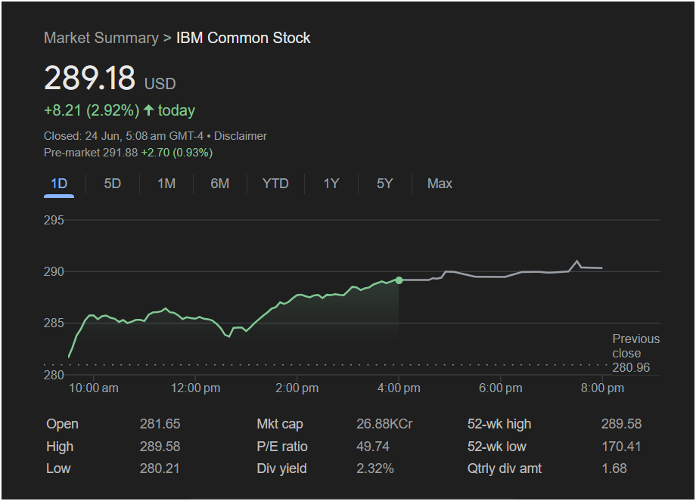Click the 10:00 am axis label
Screen dimensions: 696x501
(94, 388)
